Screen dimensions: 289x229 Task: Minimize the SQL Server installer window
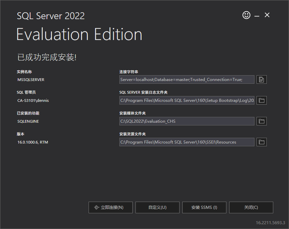pyautogui.click(x=257, y=15)
